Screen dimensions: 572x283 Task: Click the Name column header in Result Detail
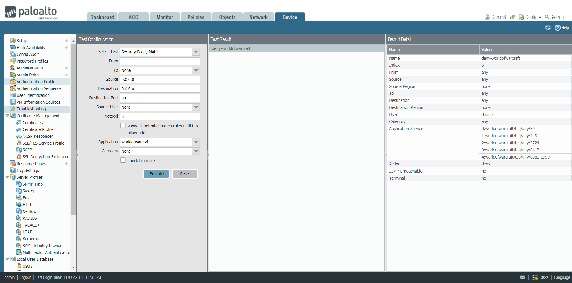tap(433, 50)
